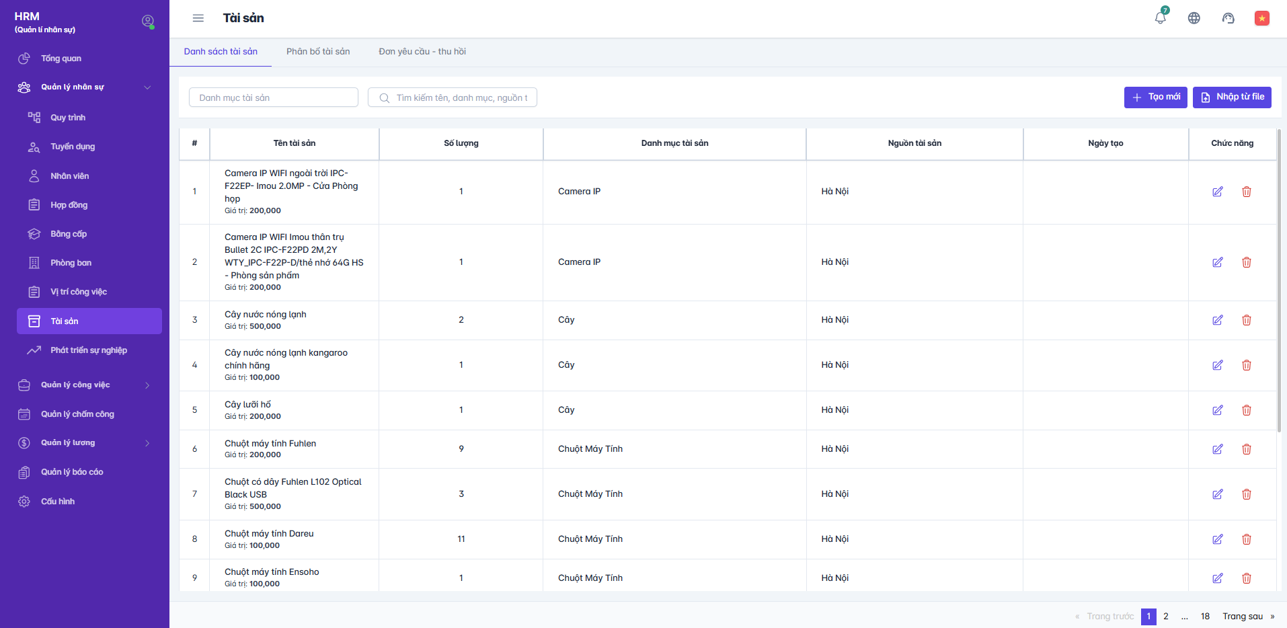Screen dimensions: 1287x628
Task: Open the user profile icon in sidebar
Action: (x=148, y=22)
